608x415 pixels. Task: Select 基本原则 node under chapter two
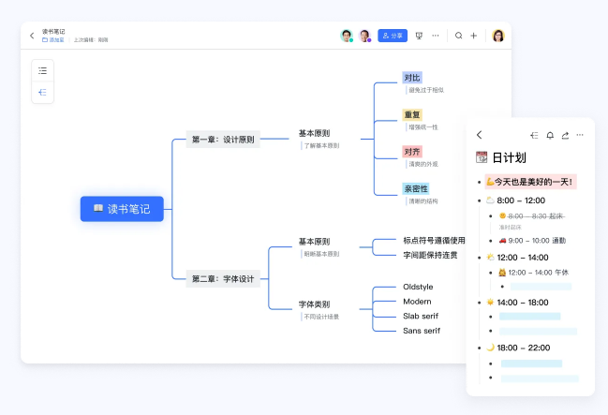pos(314,242)
